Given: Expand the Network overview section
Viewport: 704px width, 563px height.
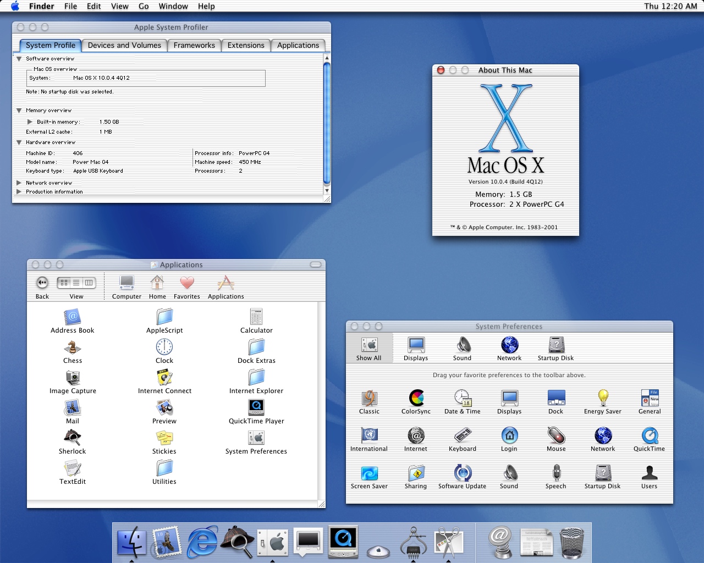Looking at the screenshot, I should pyautogui.click(x=19, y=183).
